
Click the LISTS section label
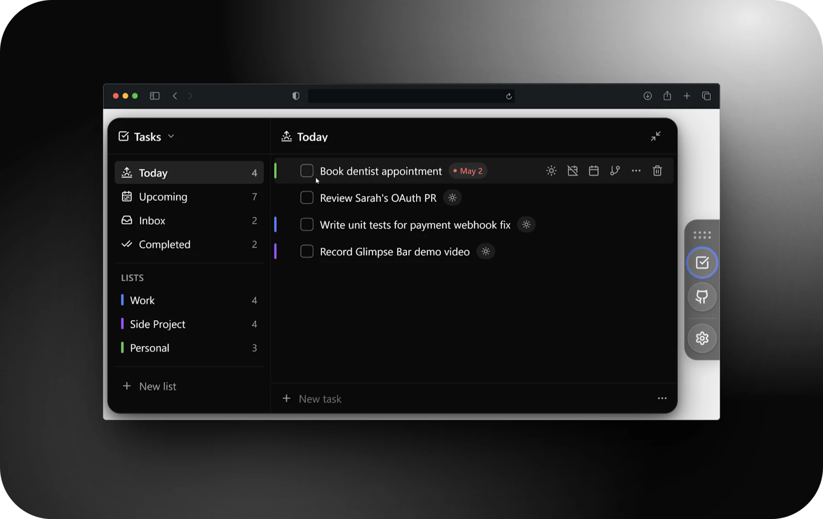[132, 278]
